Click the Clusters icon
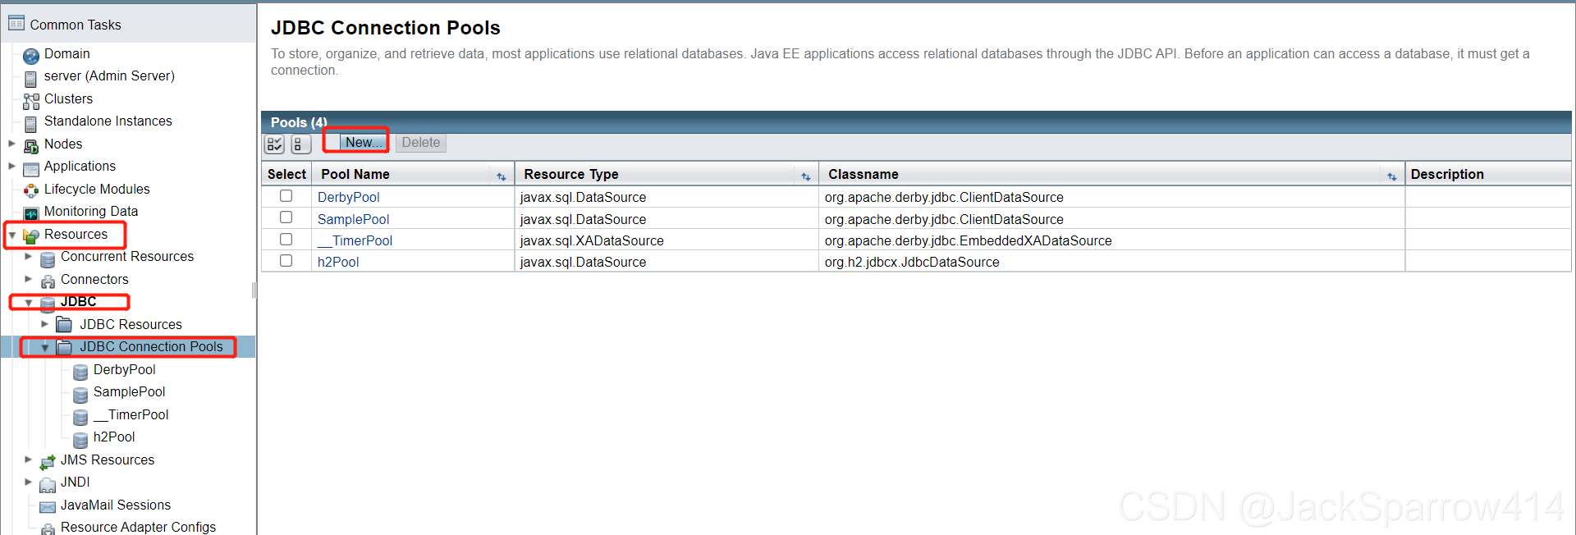The height and width of the screenshot is (535, 1576). 31,101
